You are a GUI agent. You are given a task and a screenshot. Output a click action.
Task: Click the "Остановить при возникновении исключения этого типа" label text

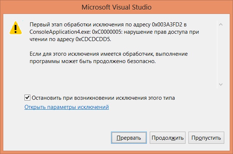pyautogui.click(x=103, y=98)
